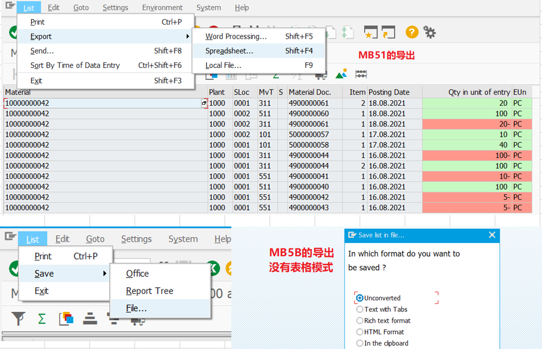Open the System menu in MB5B window
Image resolution: width=542 pixels, height=349 pixels.
(183, 239)
